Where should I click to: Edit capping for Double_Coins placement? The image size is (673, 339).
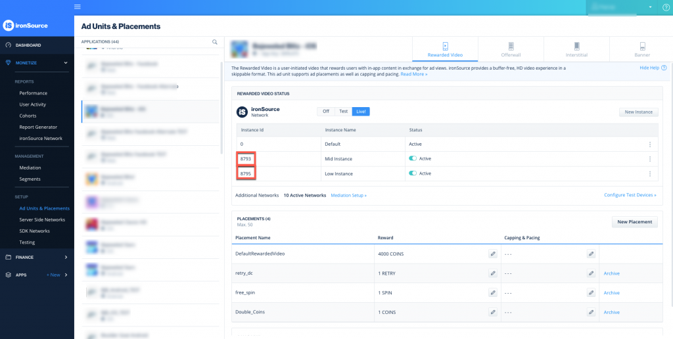(x=591, y=312)
